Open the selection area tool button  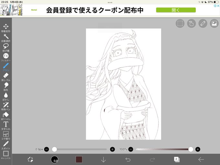click(180, 23)
